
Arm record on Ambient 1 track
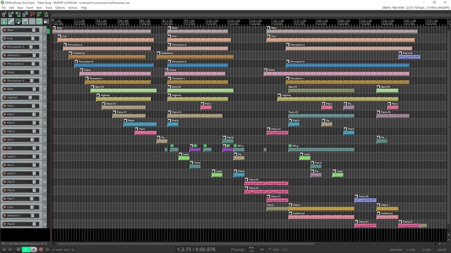tap(5, 56)
